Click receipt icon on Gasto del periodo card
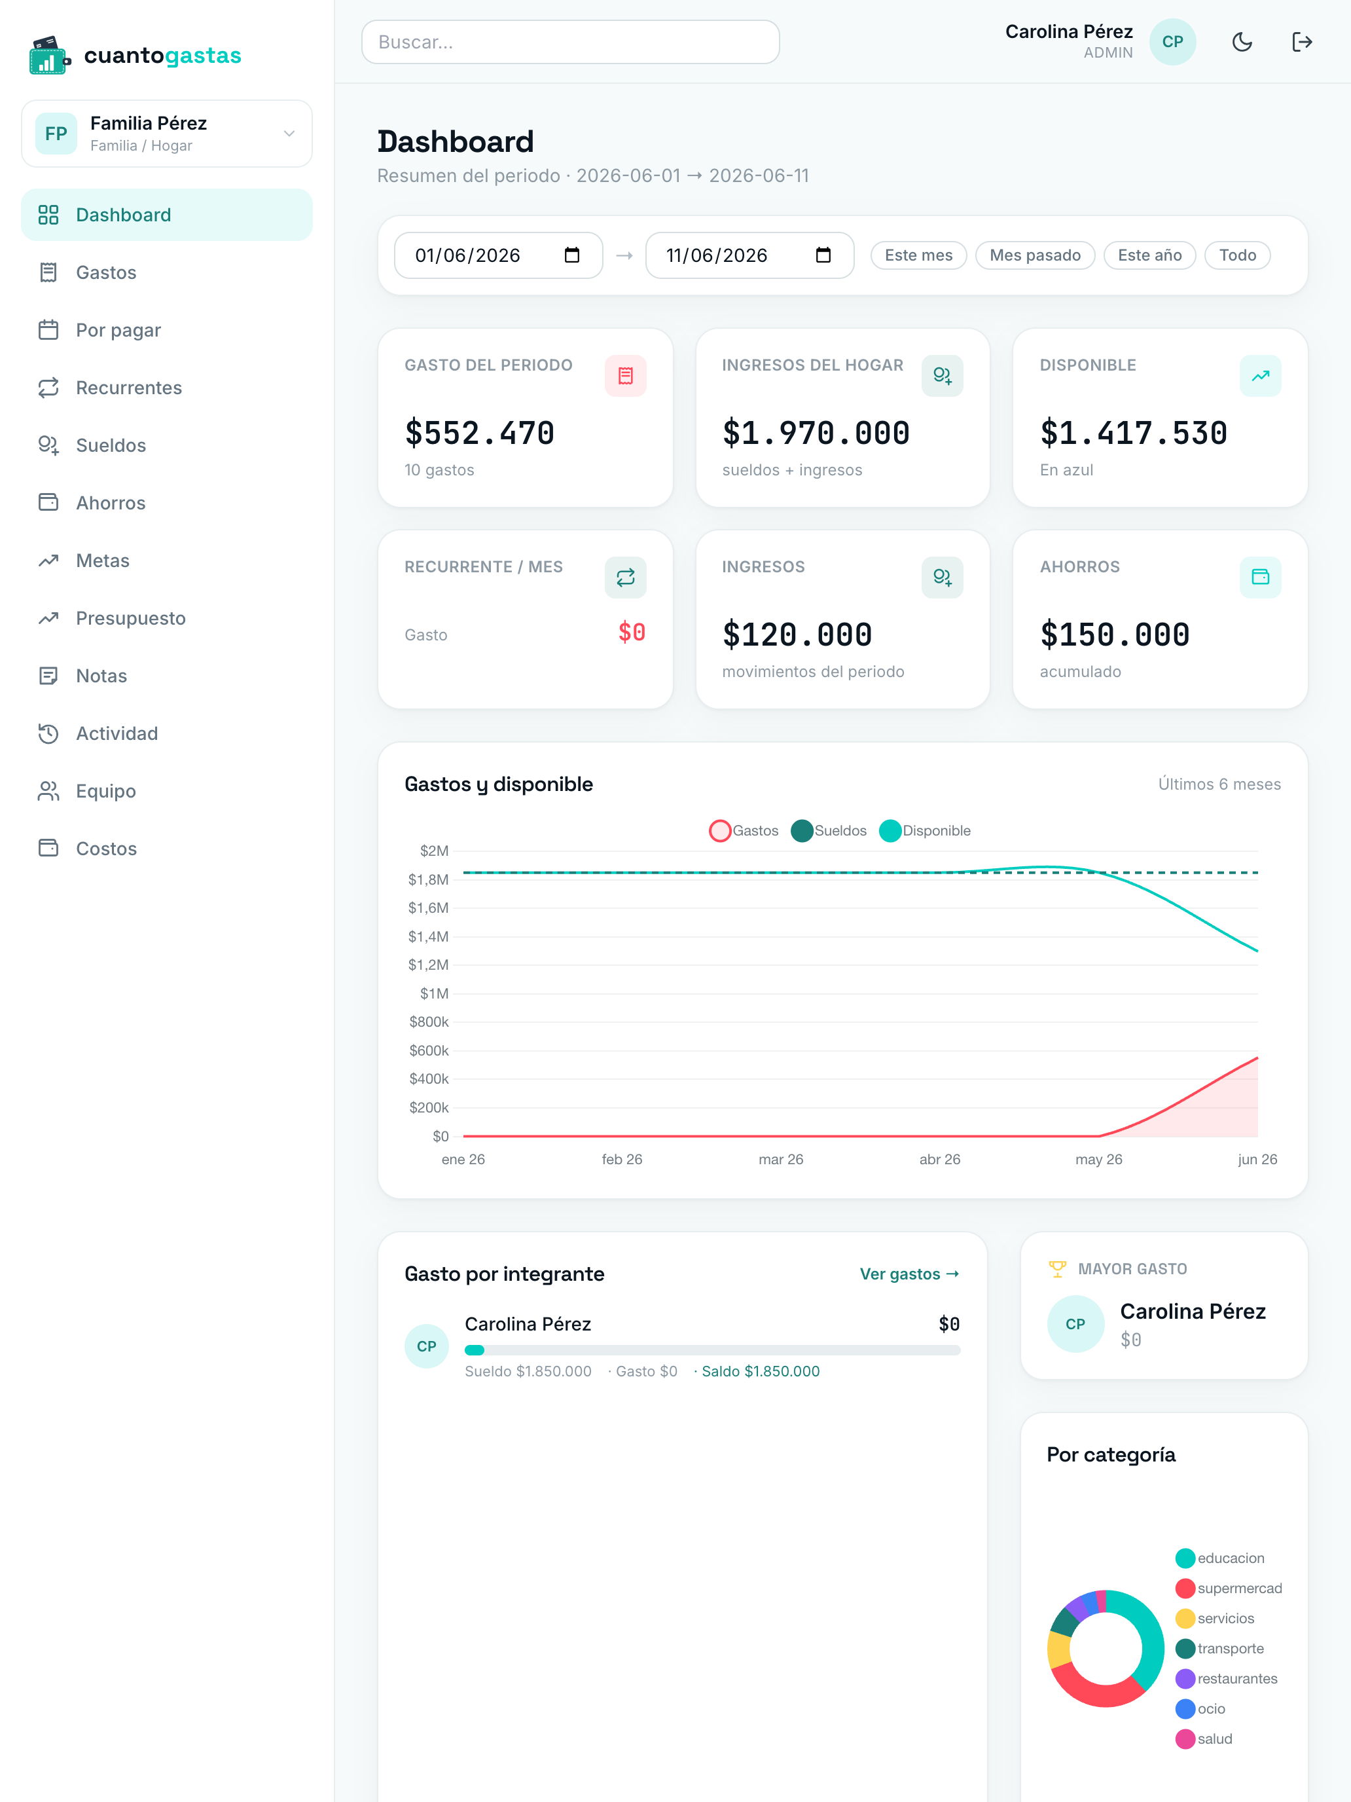The width and height of the screenshot is (1351, 1802). (x=625, y=376)
